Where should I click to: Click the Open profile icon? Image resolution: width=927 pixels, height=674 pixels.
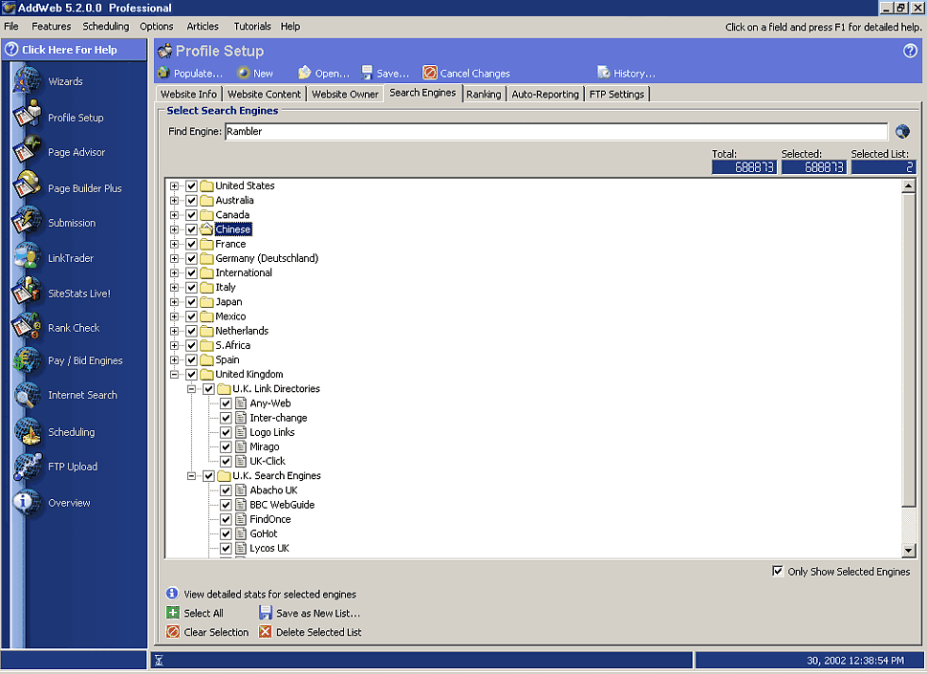[305, 73]
